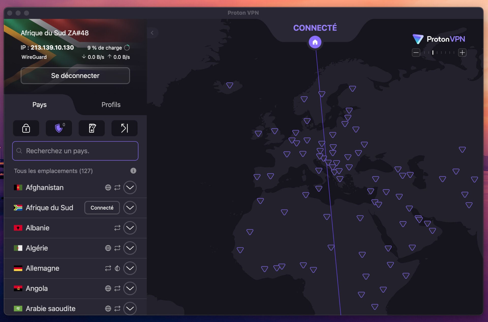Expand the Afghanistan server list

coord(130,187)
